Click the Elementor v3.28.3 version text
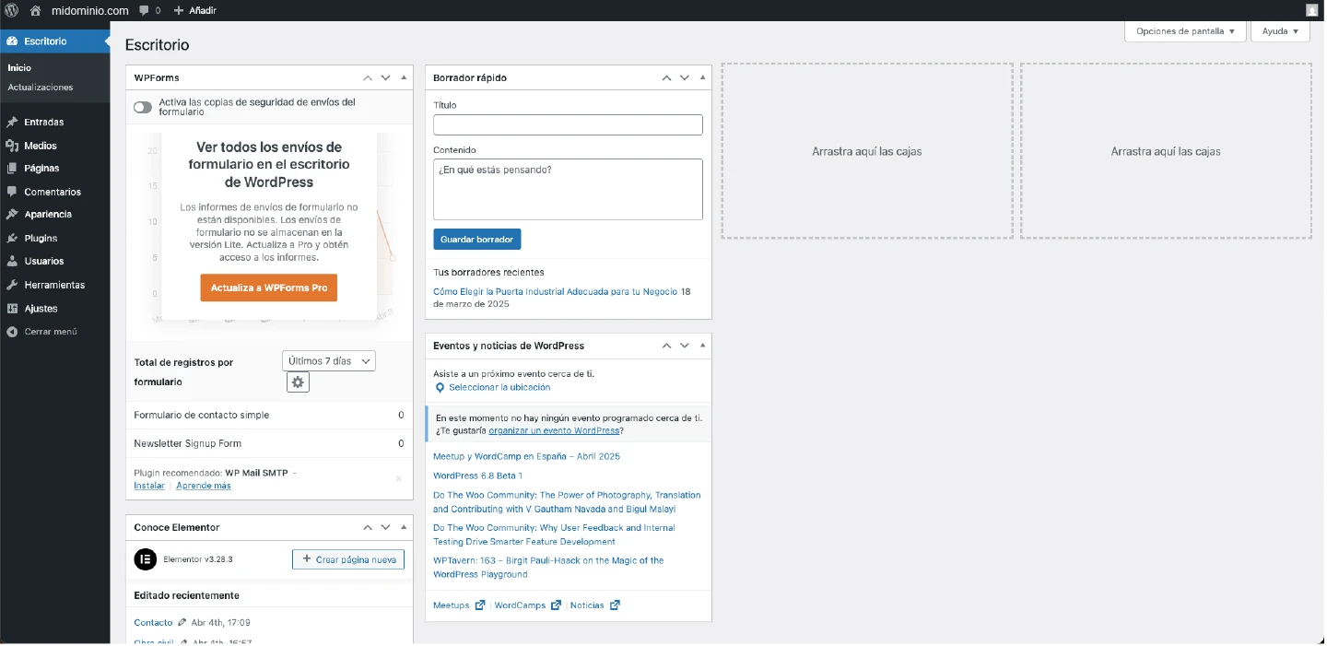 [x=198, y=559]
